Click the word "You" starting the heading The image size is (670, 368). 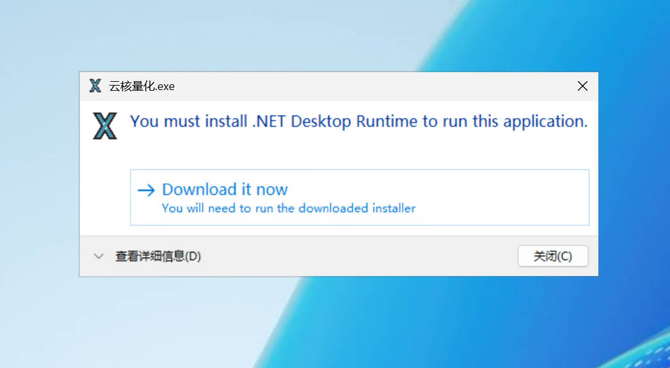[144, 121]
